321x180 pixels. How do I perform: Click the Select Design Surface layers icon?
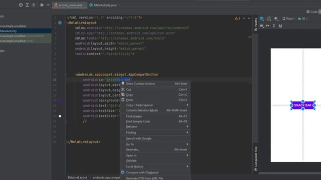[262, 19]
